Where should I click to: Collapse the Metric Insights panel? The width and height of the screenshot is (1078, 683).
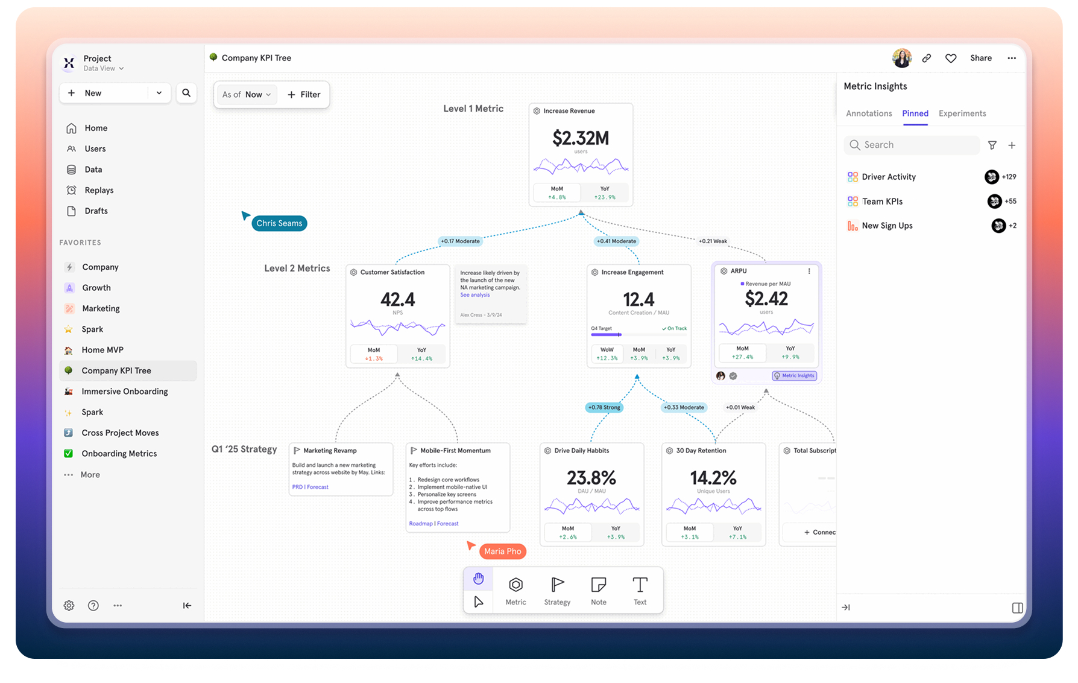point(846,608)
